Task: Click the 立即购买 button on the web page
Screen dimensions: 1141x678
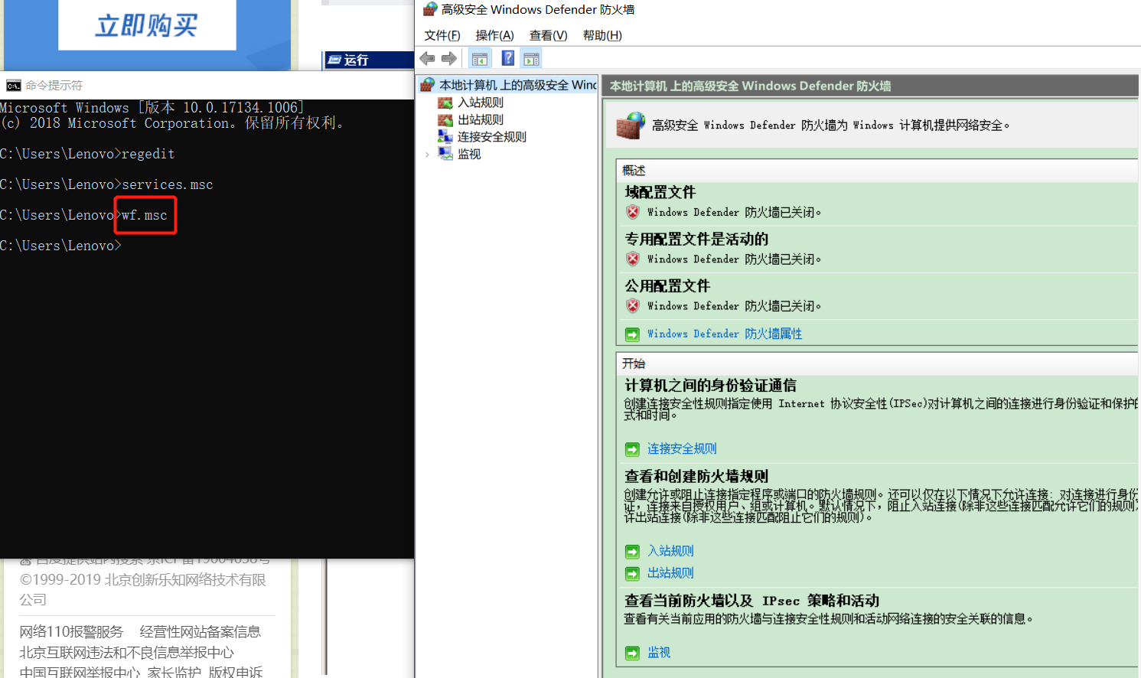Action: [147, 25]
